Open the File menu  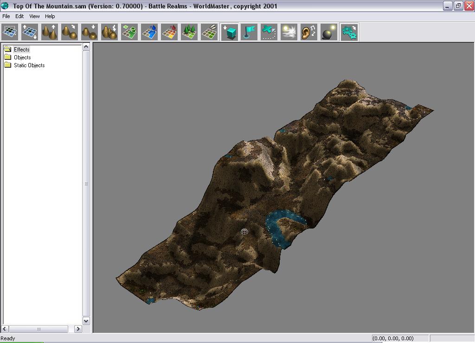6,16
